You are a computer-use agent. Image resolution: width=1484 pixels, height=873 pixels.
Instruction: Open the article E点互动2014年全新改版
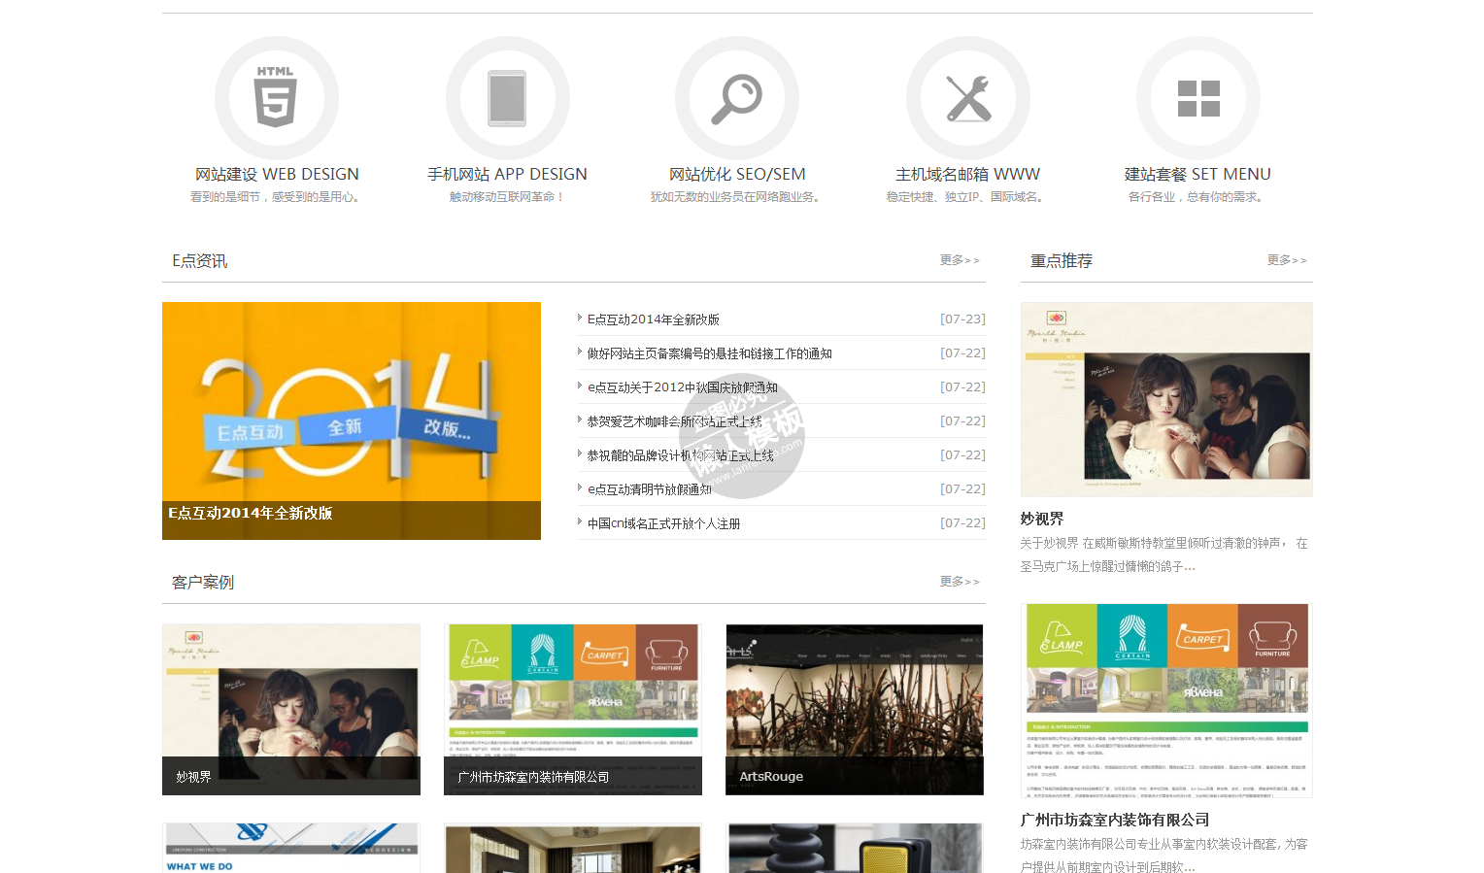point(653,319)
